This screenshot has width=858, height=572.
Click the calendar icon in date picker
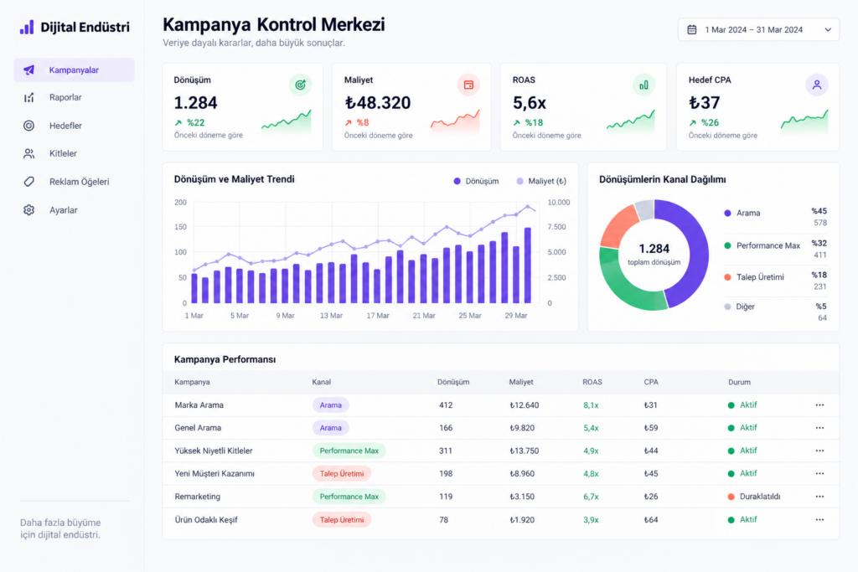(691, 29)
